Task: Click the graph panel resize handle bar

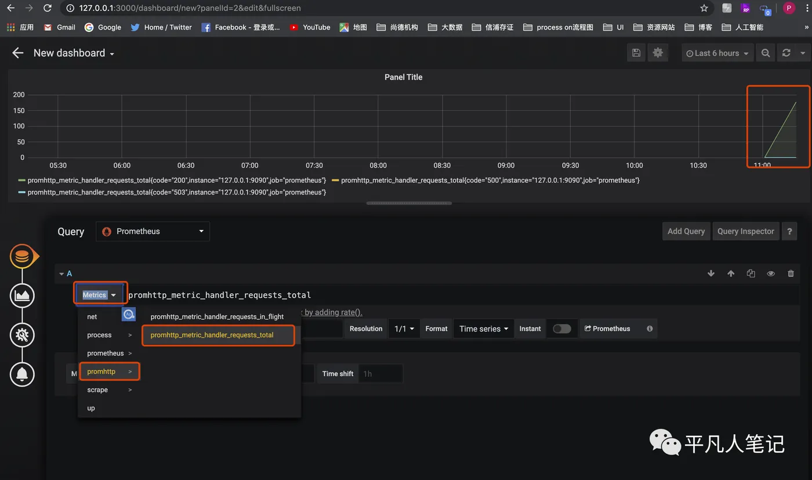Action: [x=409, y=203]
